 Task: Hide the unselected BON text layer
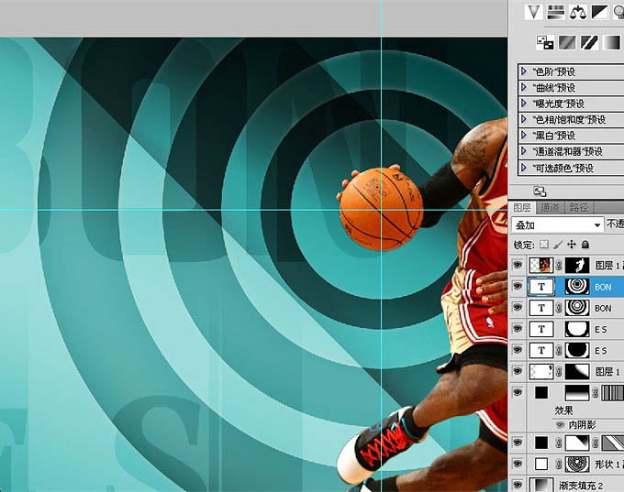tap(518, 307)
